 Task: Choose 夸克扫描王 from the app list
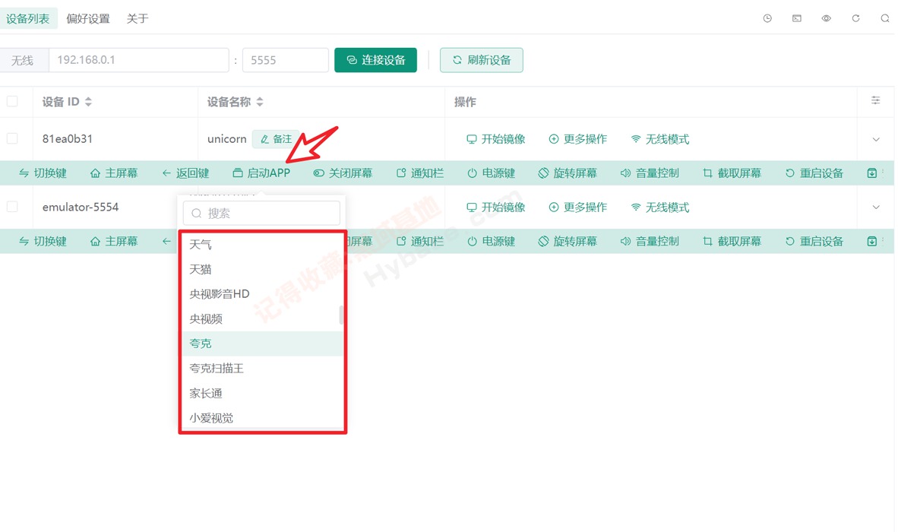[x=217, y=369]
